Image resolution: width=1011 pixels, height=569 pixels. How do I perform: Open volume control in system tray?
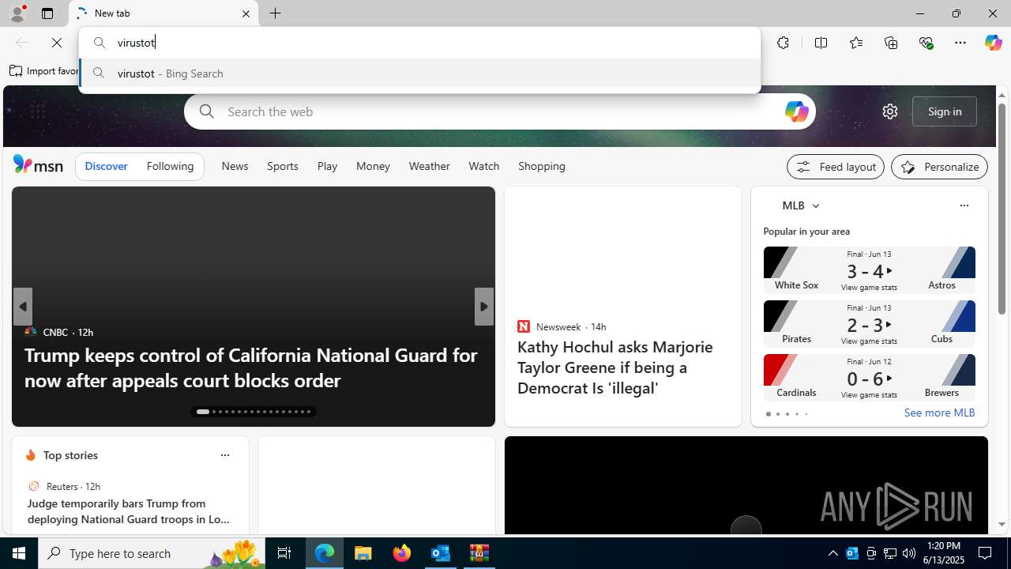[909, 553]
